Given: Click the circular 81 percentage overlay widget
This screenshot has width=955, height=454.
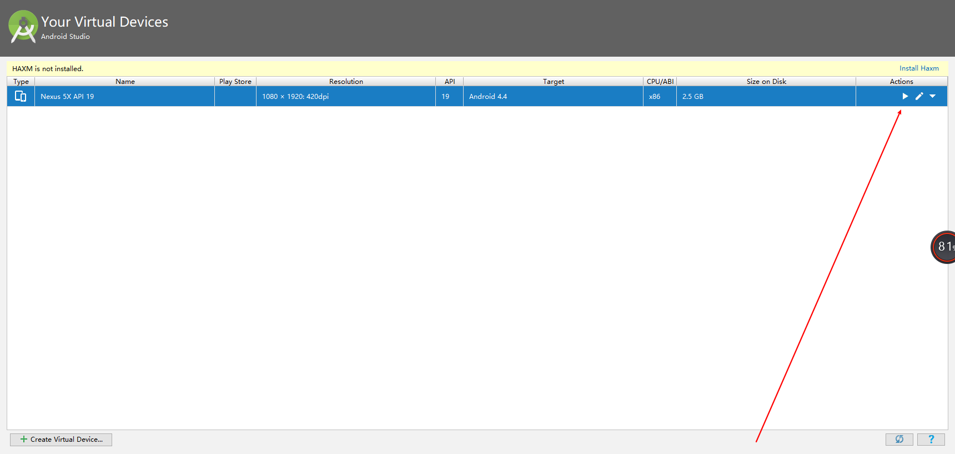Looking at the screenshot, I should (944, 247).
